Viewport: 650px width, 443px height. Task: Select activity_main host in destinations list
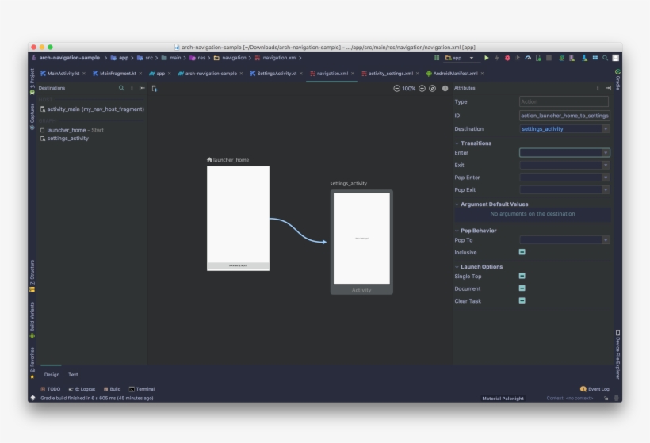[92, 109]
